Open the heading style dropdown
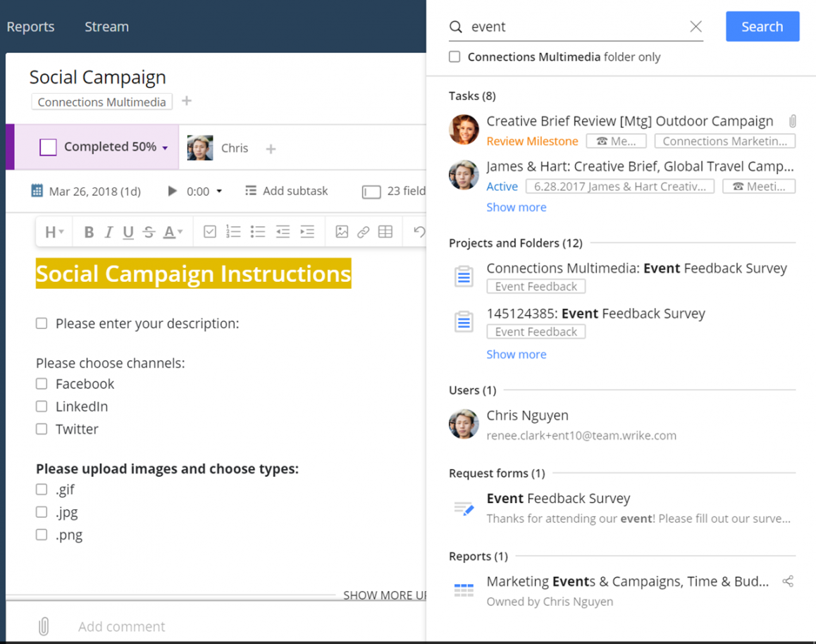Image resolution: width=816 pixels, height=644 pixels. 54,232
